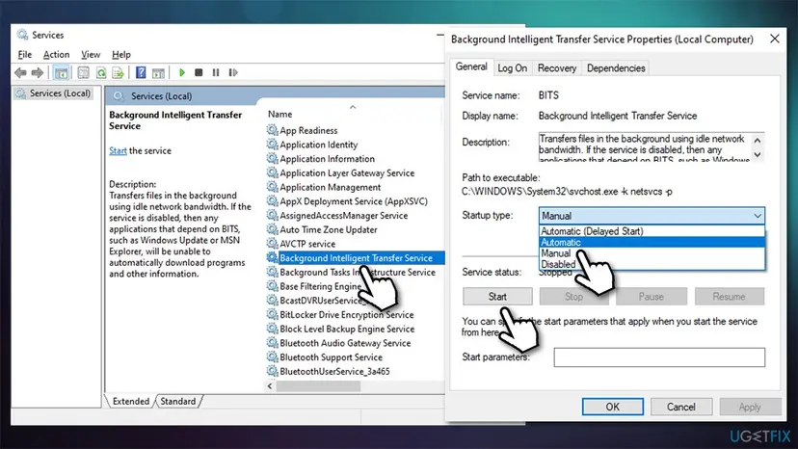Close the Properties dialog
The width and height of the screenshot is (798, 449).
click(x=774, y=39)
